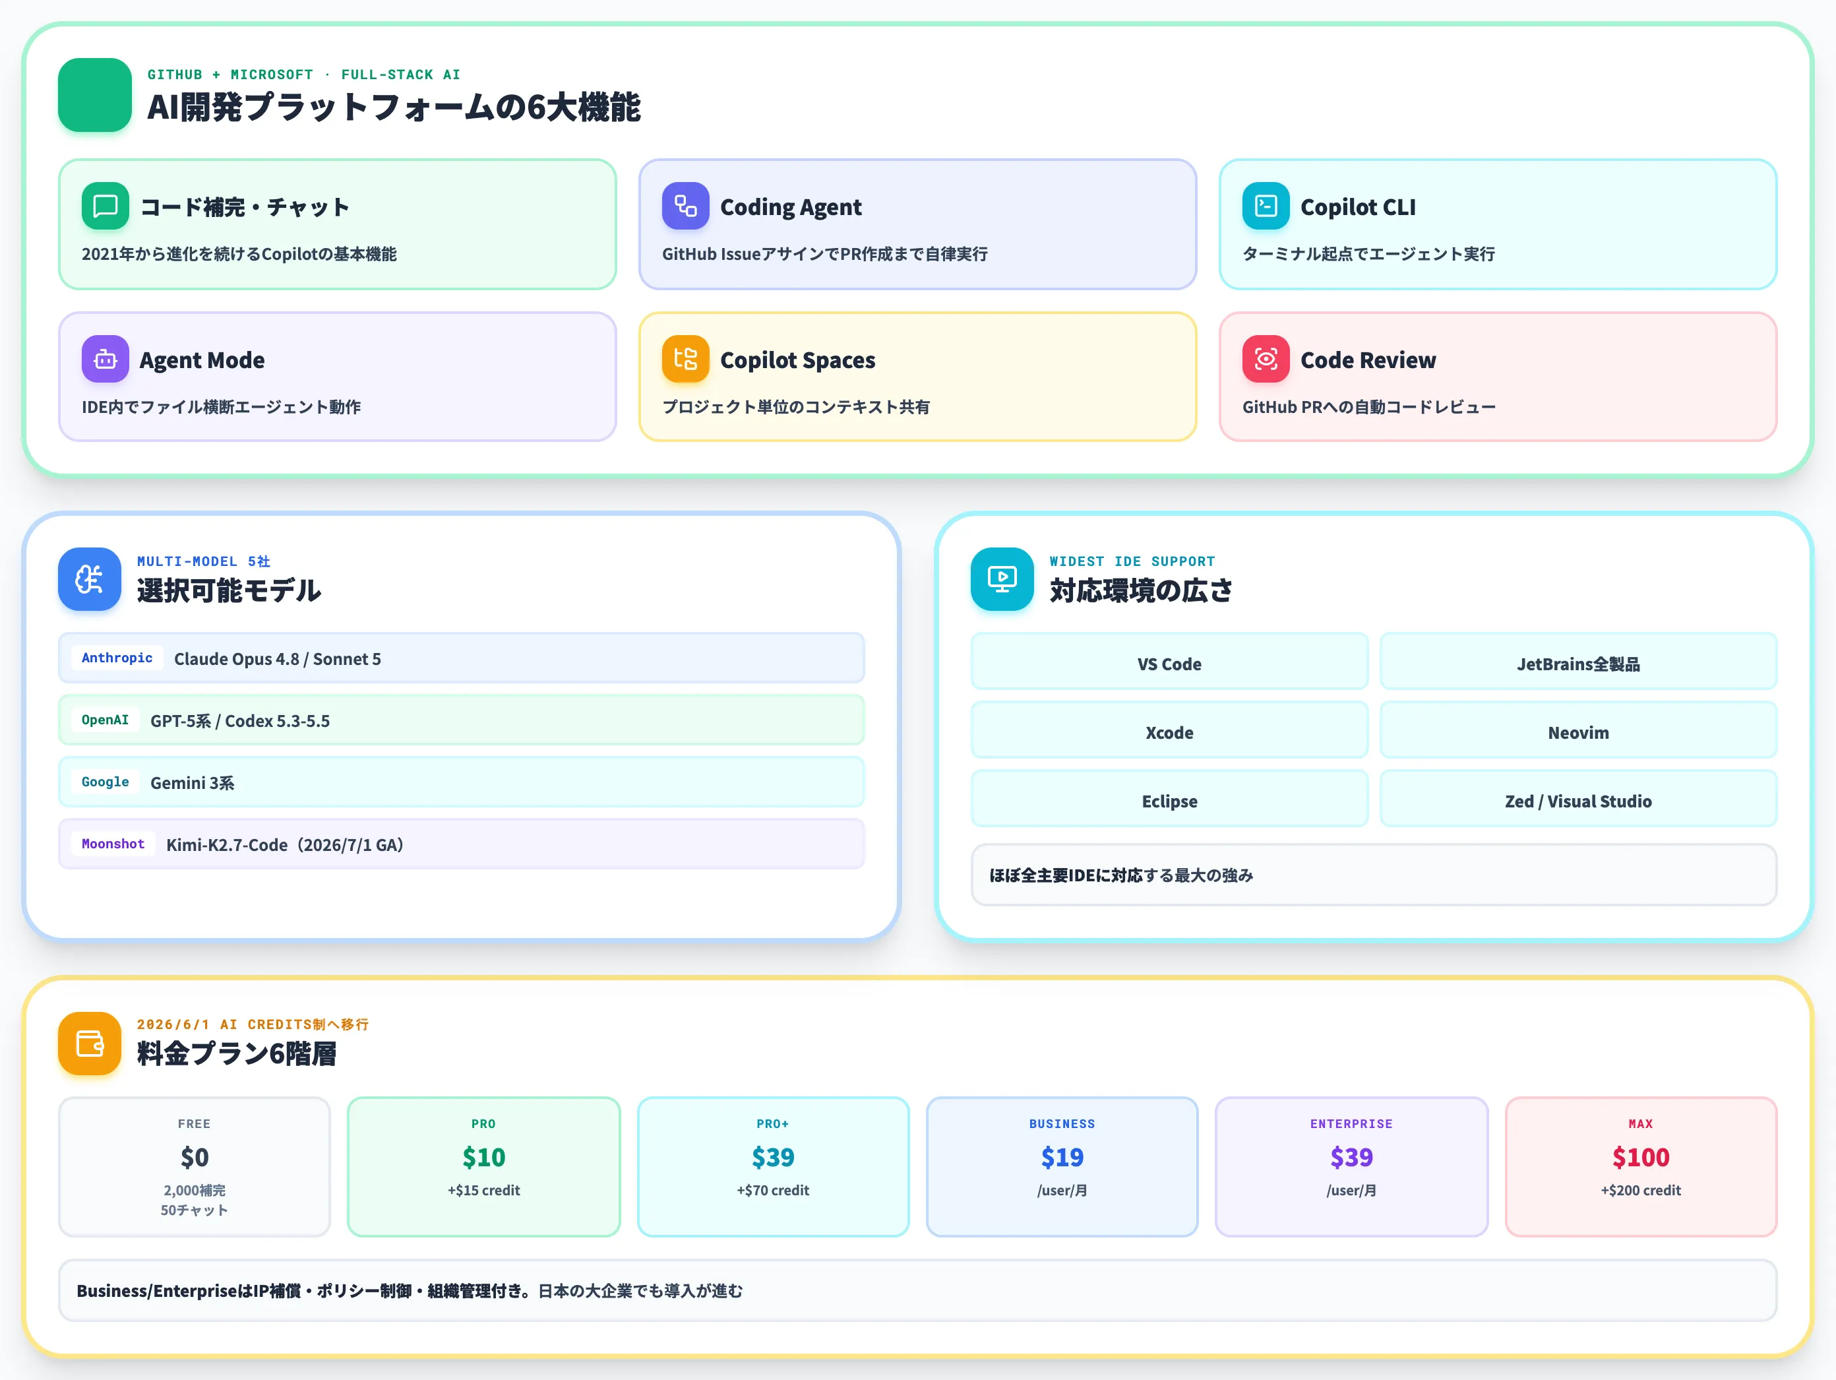Open the FREE $0 plan card
The height and width of the screenshot is (1380, 1836).
point(195,1166)
